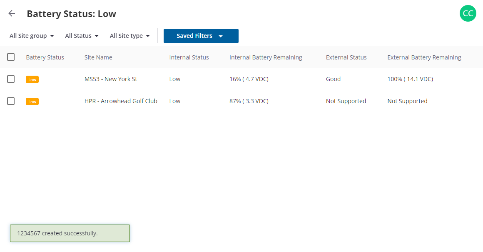This screenshot has width=483, height=252.
Task: Click Not Supported in External Status column
Action: click(x=346, y=101)
